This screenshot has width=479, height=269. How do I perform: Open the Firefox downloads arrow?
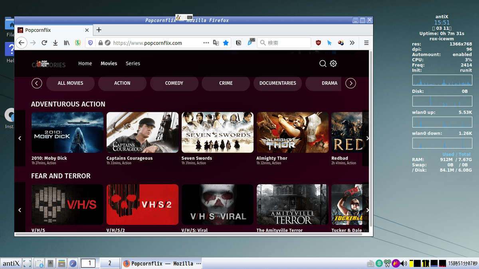[55, 43]
